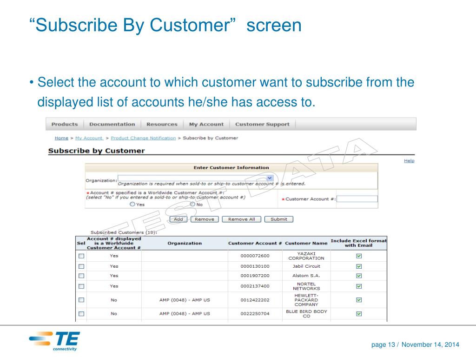The image size is (476, 357).
Task: Uncheck Excel format for Nortel Networks
Action: click(359, 286)
